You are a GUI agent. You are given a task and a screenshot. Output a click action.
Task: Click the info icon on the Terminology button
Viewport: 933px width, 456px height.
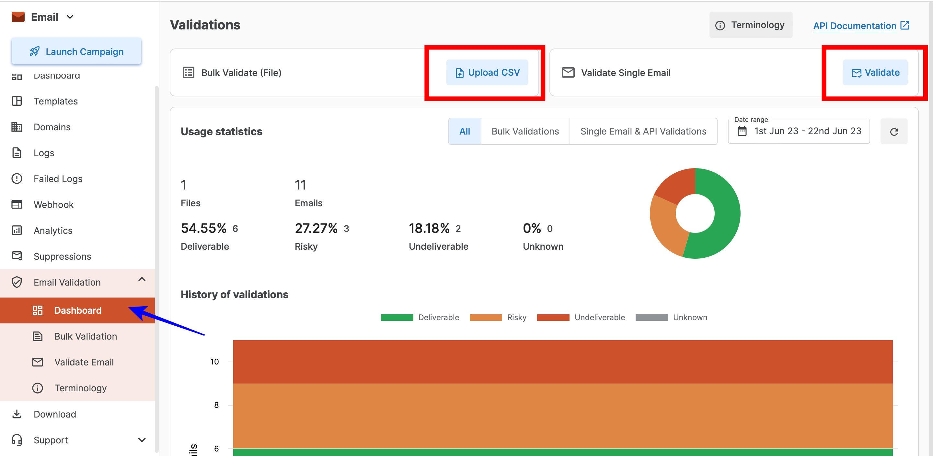(x=720, y=25)
